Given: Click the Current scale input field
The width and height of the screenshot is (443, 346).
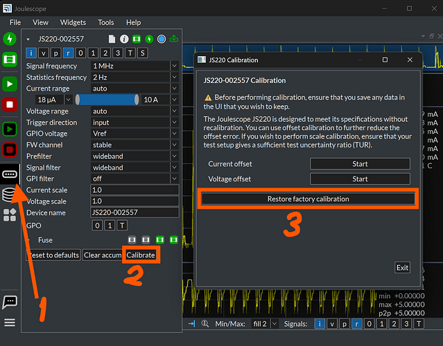Looking at the screenshot, I should tap(134, 190).
